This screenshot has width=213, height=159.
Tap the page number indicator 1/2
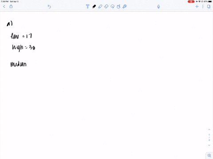point(209,137)
